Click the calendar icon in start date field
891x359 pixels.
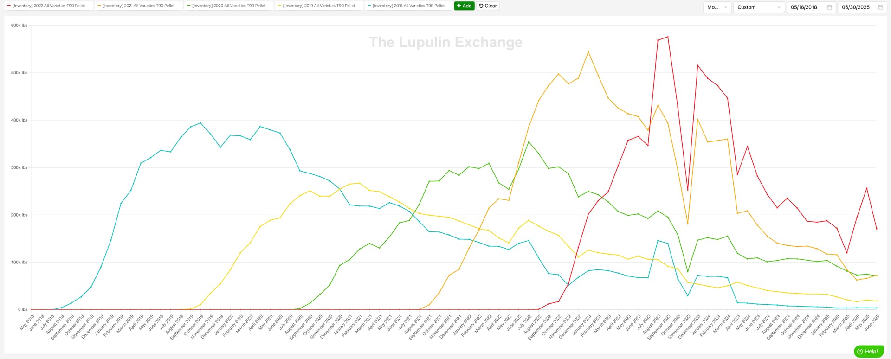click(x=829, y=7)
